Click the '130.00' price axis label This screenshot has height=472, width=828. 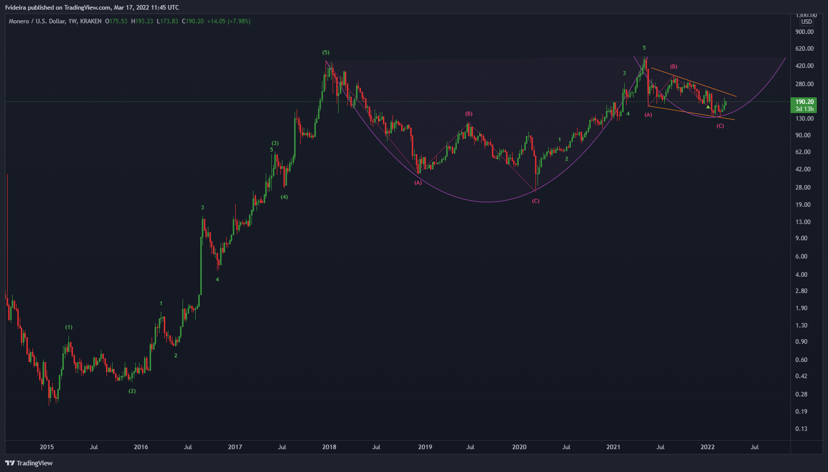[x=805, y=119]
